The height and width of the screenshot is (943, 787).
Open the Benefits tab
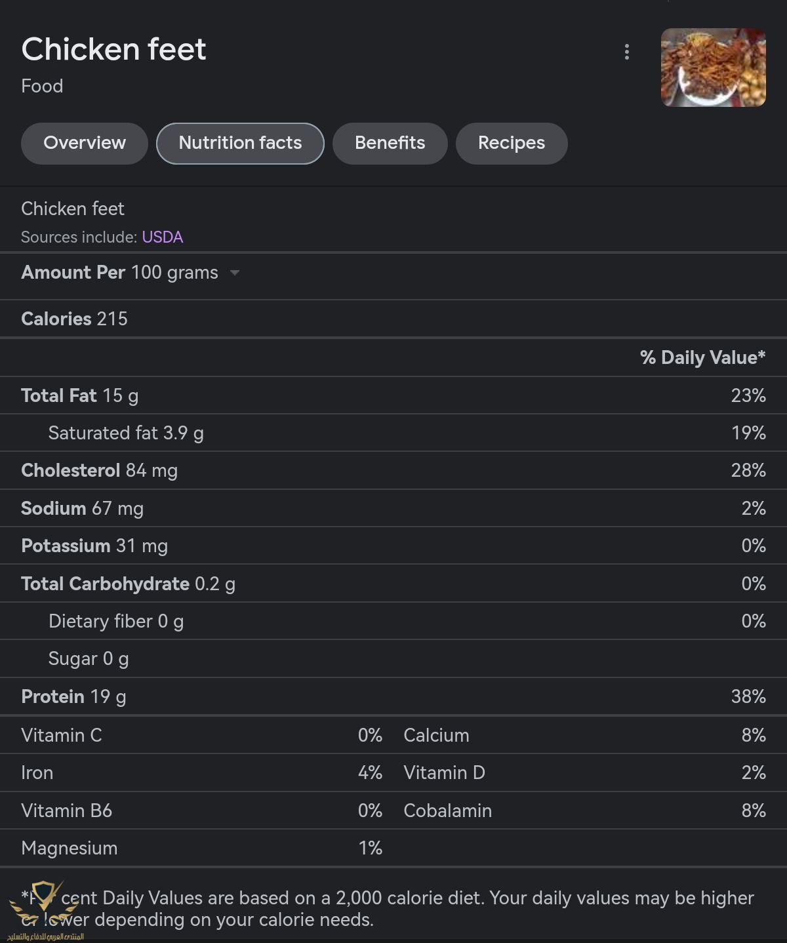coord(390,143)
